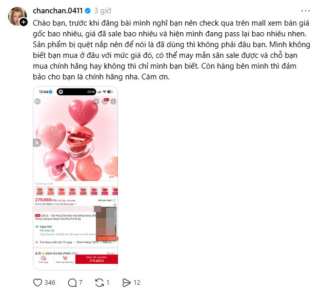The image size is (320, 296).
Task: Open the attached product screenshot image
Action: tap(75, 178)
